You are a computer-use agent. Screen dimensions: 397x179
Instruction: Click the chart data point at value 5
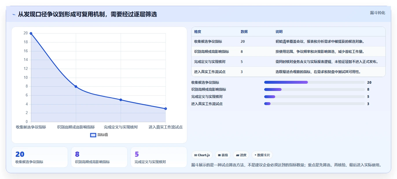point(121,100)
